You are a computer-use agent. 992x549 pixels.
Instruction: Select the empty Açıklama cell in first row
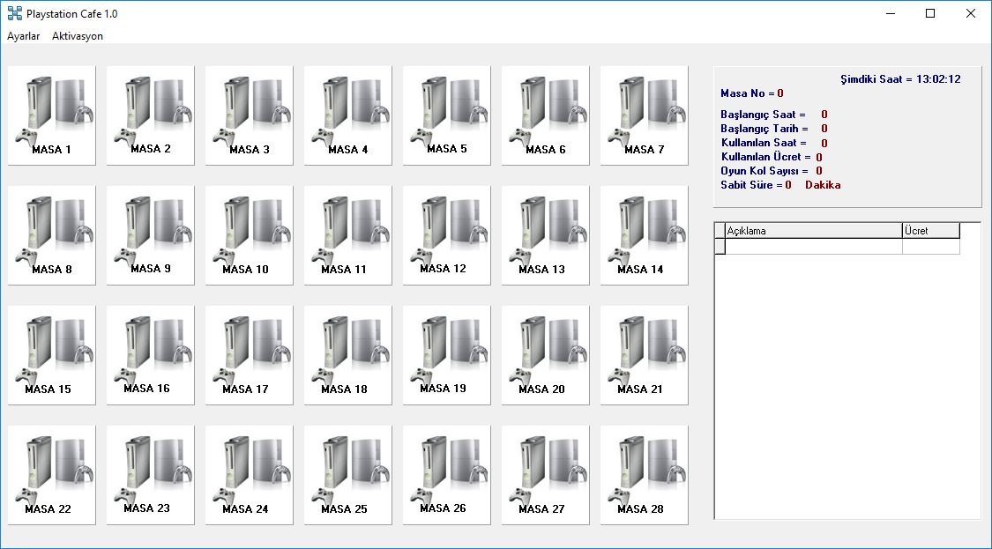tap(814, 247)
